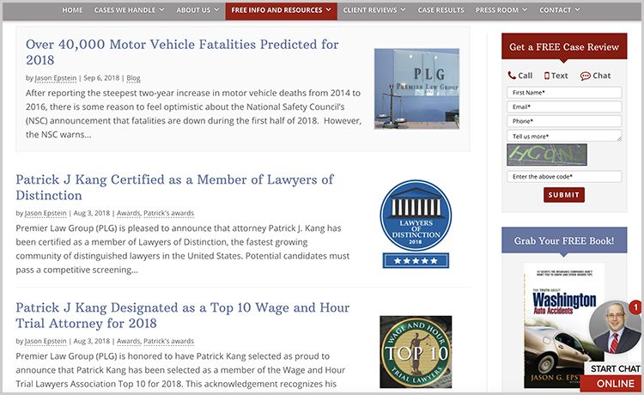Click START CHAT ONLINE button
This screenshot has width=644, height=395.
612,376
